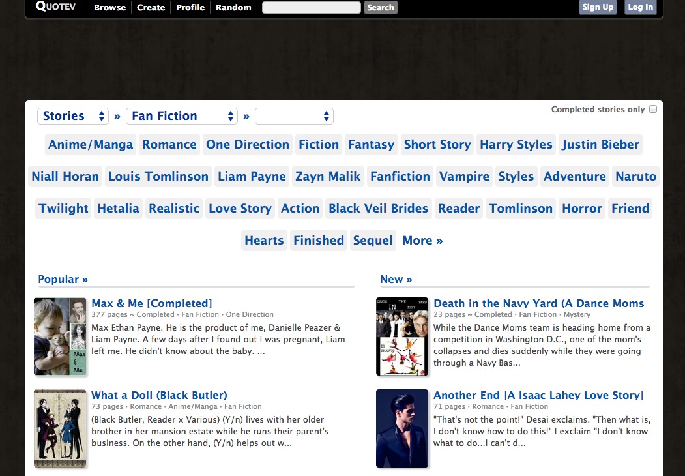Select the Anime/Manga tag
The image size is (685, 476).
point(91,144)
